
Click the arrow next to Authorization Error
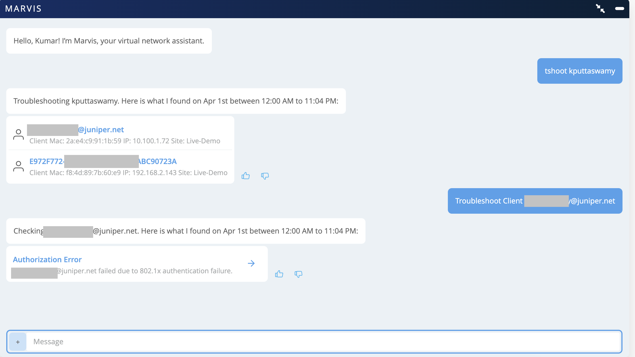(251, 263)
